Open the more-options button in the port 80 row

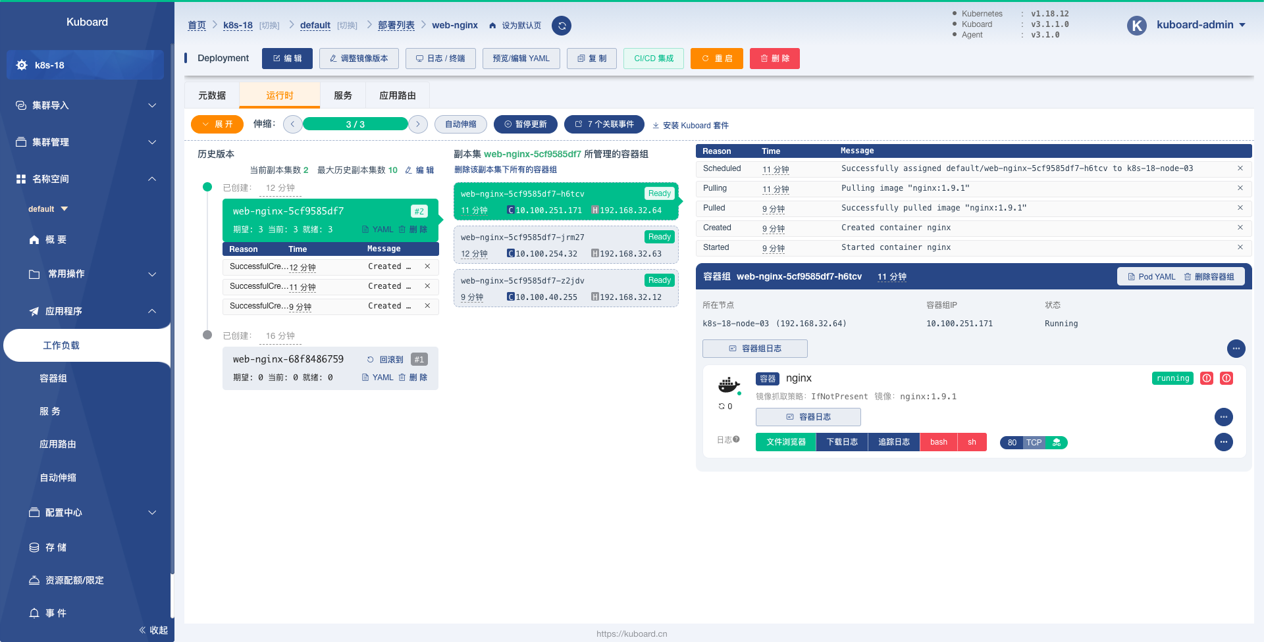tap(1223, 442)
